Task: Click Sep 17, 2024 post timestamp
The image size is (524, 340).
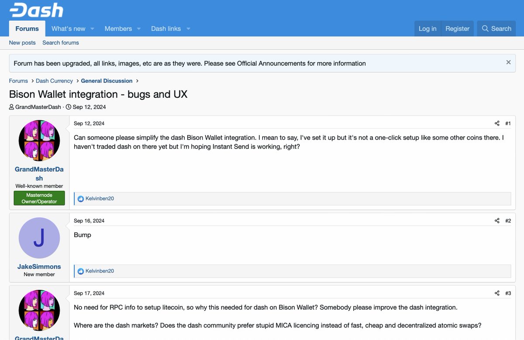Action: pos(89,293)
